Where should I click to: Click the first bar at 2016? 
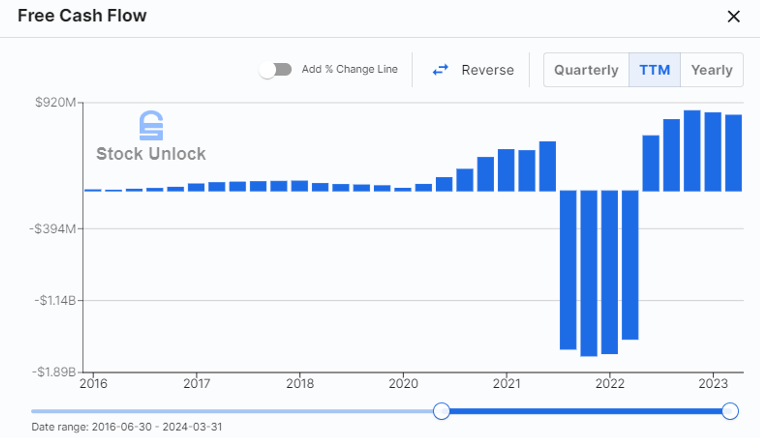(x=93, y=190)
